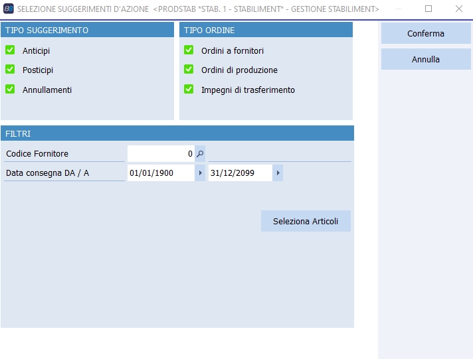Image resolution: width=473 pixels, height=359 pixels.
Task: Open Seleziona Articoli
Action: pyautogui.click(x=306, y=221)
